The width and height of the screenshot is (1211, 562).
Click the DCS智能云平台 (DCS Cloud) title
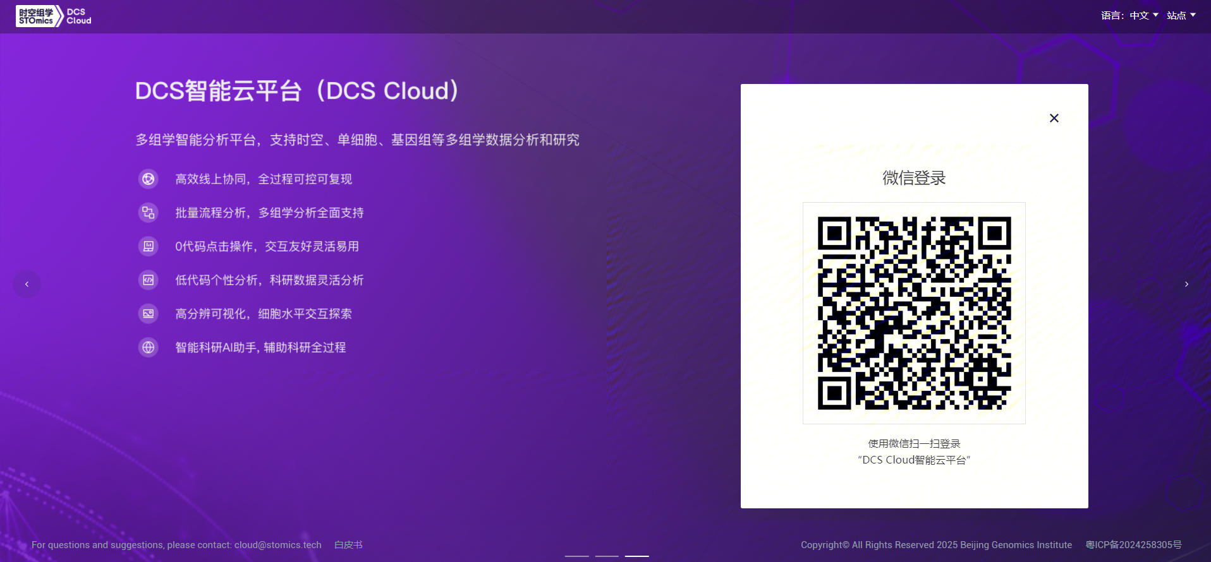point(297,91)
